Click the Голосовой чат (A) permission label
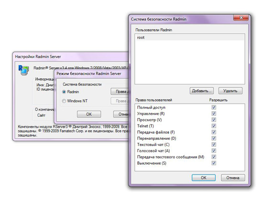This screenshot has height=199, width=263. click(x=153, y=151)
